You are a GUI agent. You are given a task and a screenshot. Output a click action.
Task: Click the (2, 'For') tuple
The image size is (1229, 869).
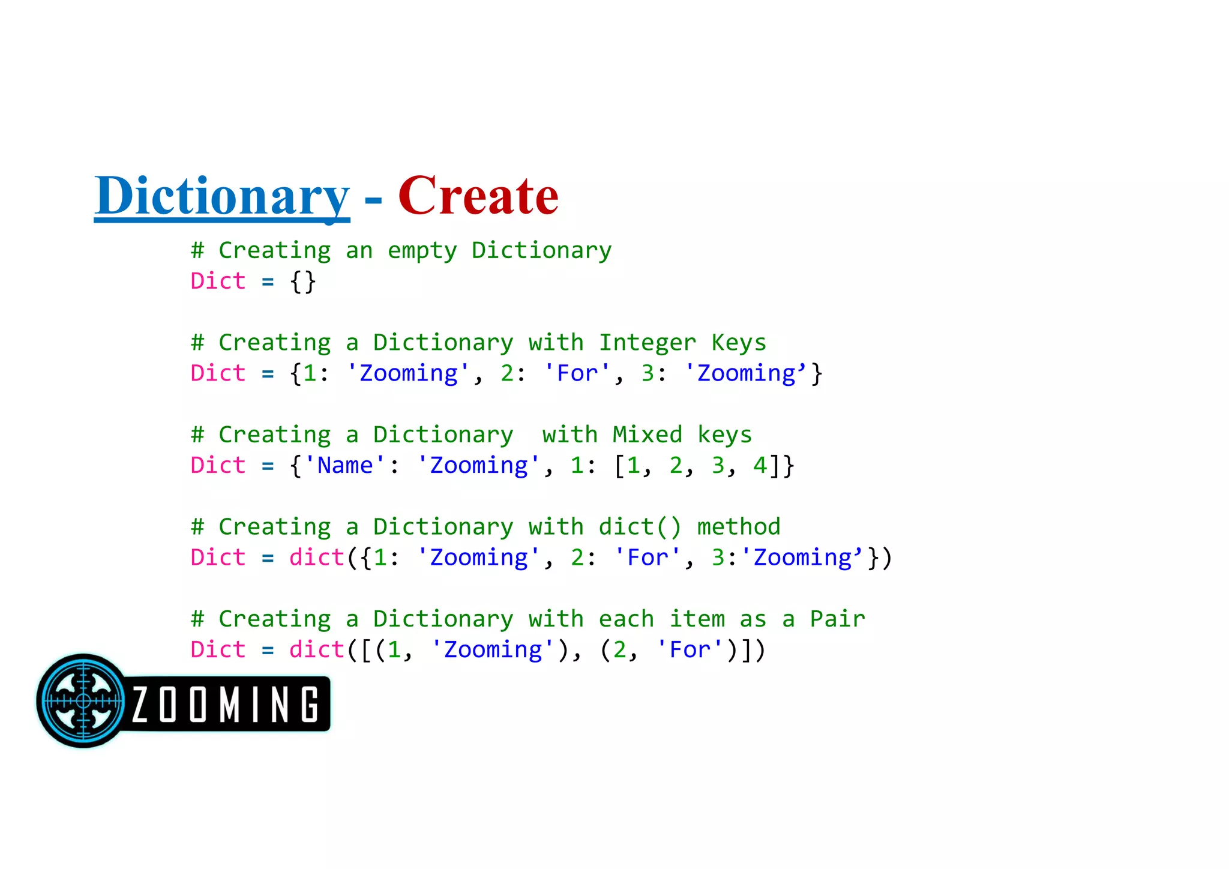coord(668,650)
